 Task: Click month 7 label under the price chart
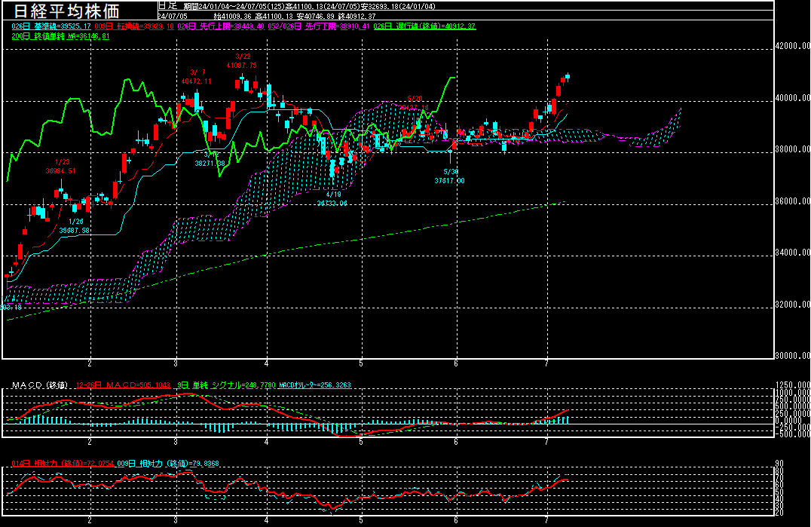tap(546, 363)
